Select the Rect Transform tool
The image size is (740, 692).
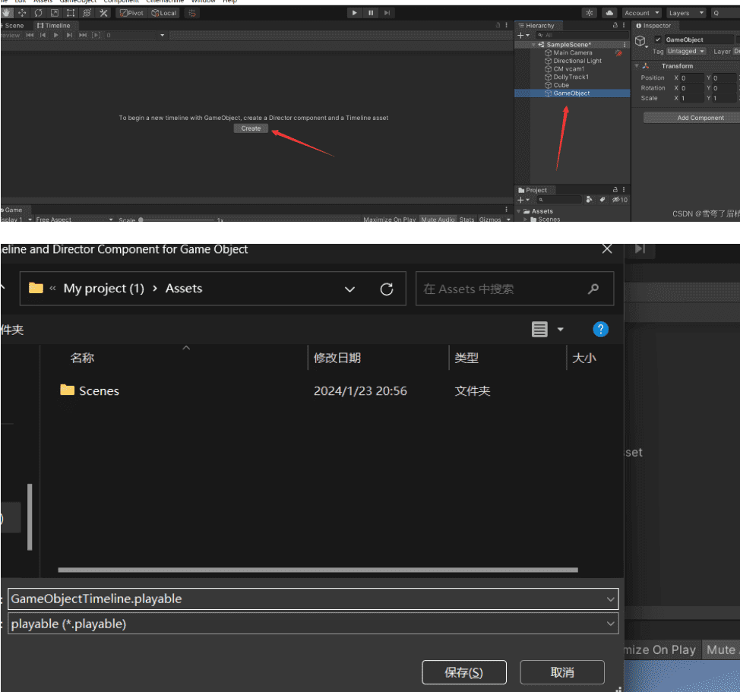[71, 13]
